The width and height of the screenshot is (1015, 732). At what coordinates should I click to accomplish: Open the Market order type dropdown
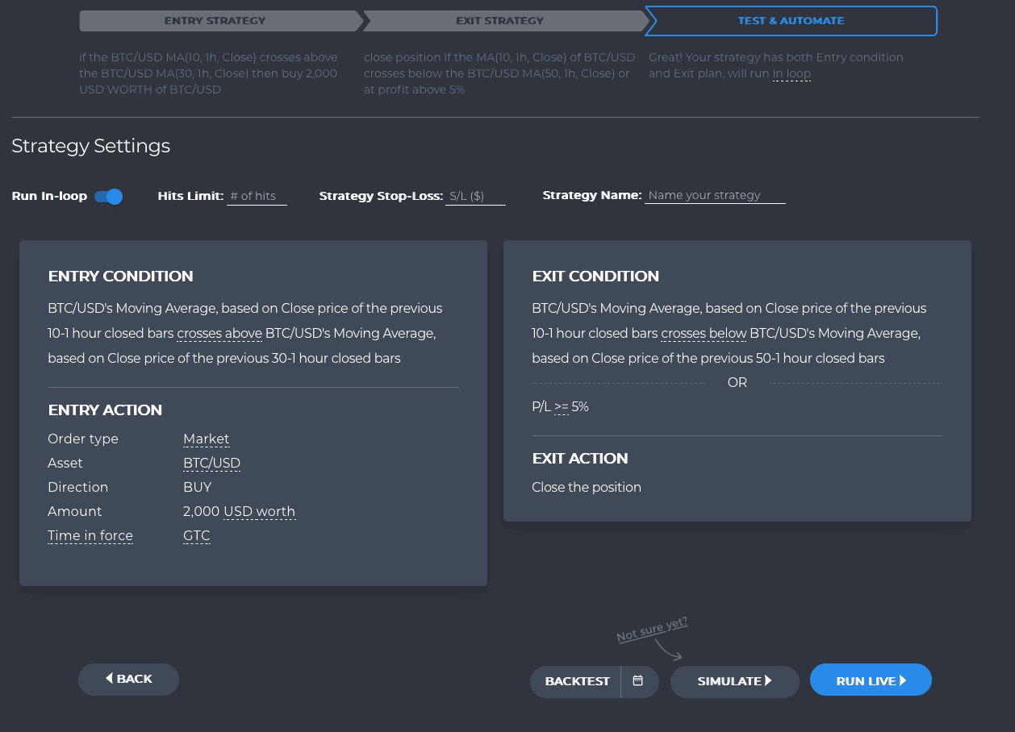pyautogui.click(x=207, y=439)
